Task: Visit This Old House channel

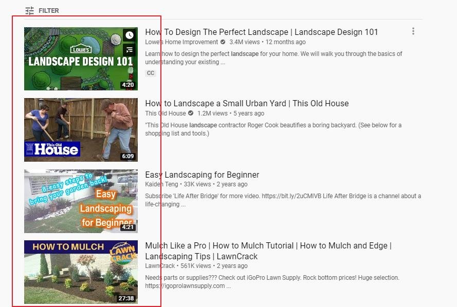Action: pos(165,113)
